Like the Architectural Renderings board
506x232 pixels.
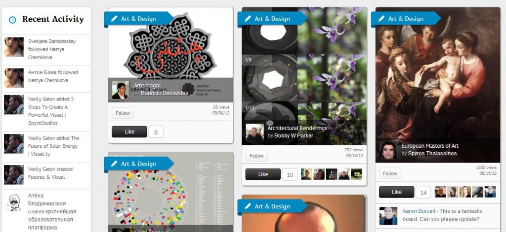(x=263, y=174)
